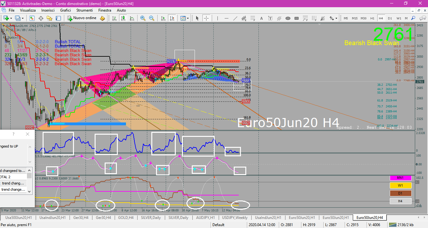Viewport: 428px width, 228px height.
Task: Open the arrows objects icon
Action: 331,18
